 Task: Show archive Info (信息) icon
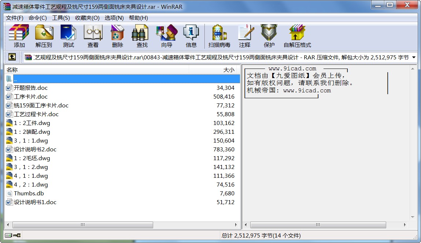pyautogui.click(x=191, y=36)
